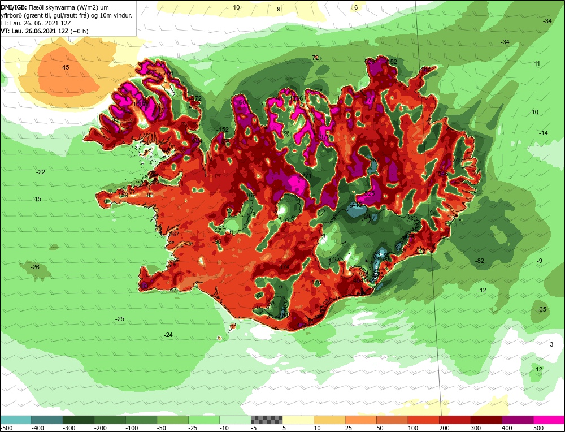Viewport: 565px width, 432px height.
Task: Click the '-26' value on the map
Action: pos(35,267)
